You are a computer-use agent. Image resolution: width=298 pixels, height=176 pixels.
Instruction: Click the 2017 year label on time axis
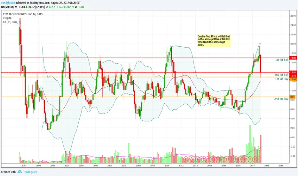click(252, 165)
